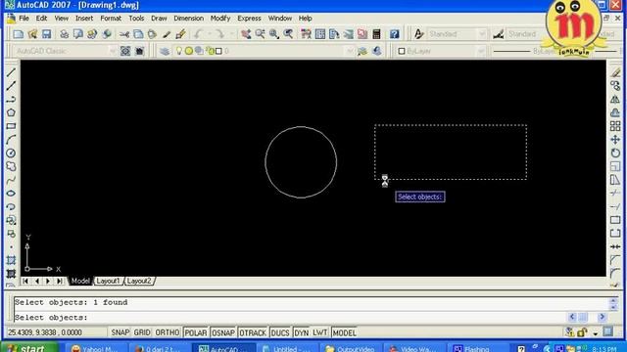Select the Line tool in Draw toolbar
This screenshot has width=627, height=352.
tap(11, 72)
